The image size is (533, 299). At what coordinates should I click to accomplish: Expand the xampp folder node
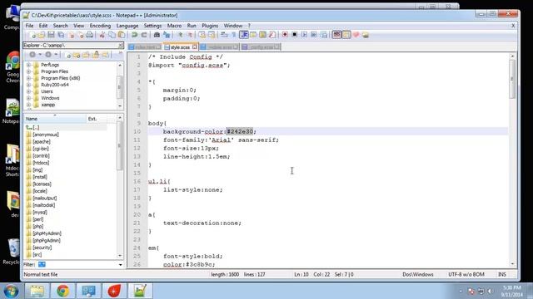[x=28, y=105]
